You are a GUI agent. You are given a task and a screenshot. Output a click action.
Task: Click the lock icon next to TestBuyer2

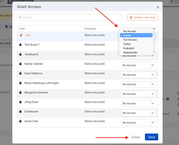pos(20,54)
